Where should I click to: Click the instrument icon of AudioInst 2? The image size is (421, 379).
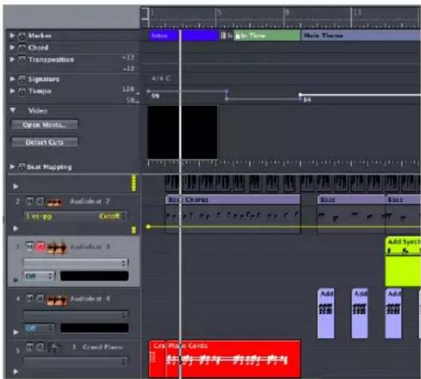point(55,202)
